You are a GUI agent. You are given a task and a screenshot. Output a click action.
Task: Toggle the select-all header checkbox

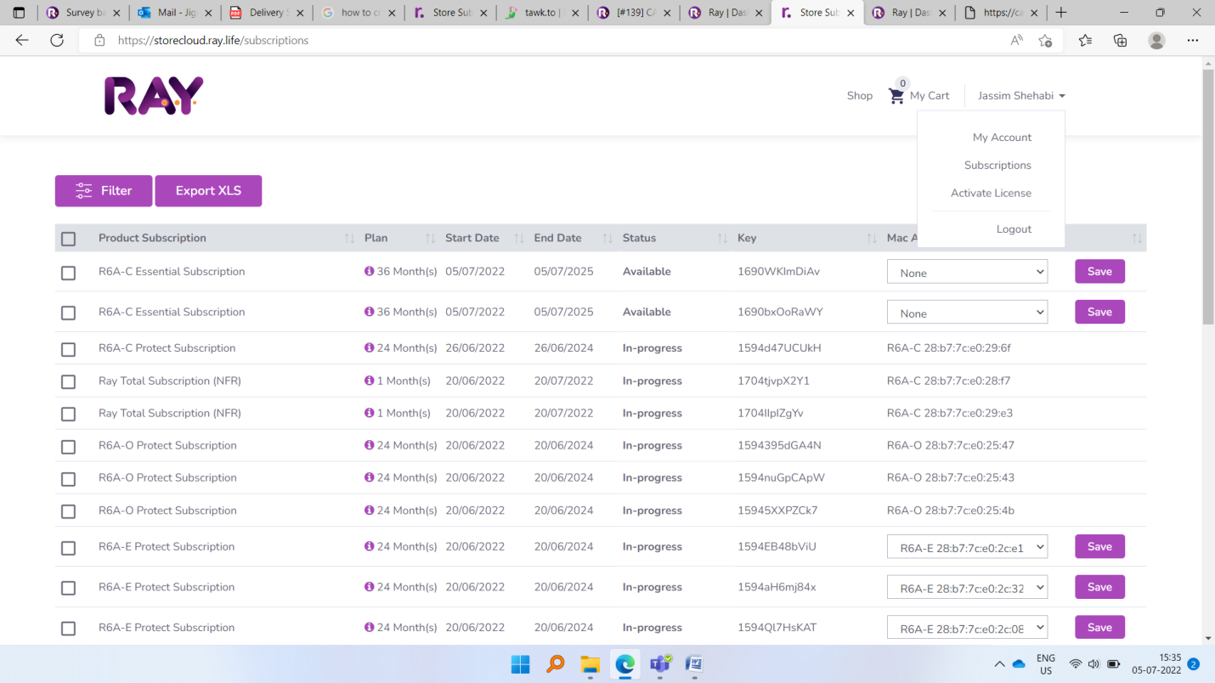pos(69,239)
